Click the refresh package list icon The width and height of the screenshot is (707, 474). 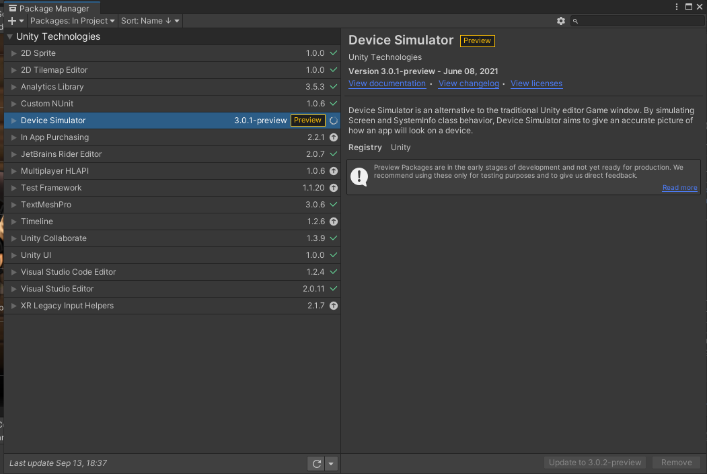tap(317, 464)
